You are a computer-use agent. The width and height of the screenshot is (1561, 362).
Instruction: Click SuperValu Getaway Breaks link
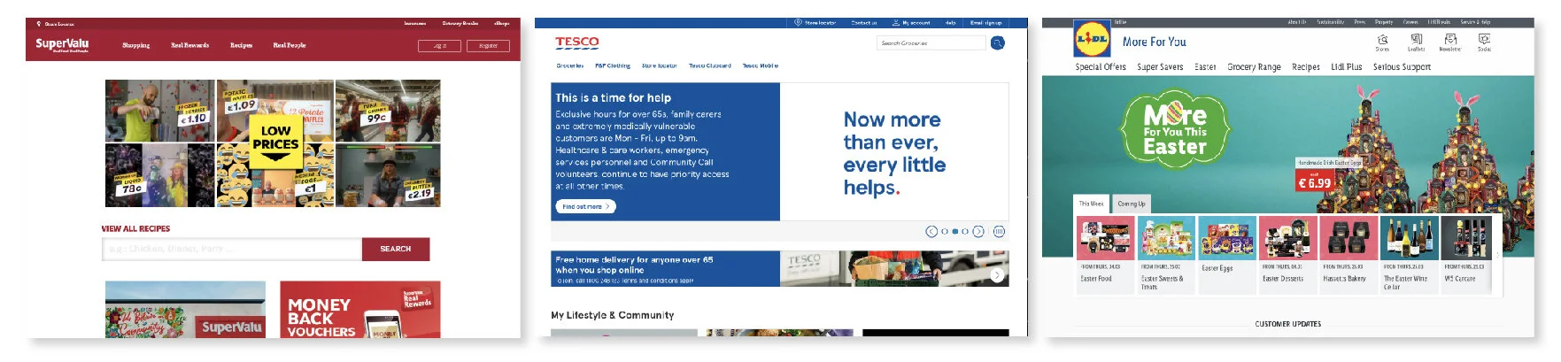tap(460, 24)
